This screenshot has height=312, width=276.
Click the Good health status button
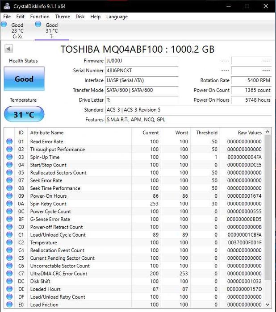click(x=24, y=79)
